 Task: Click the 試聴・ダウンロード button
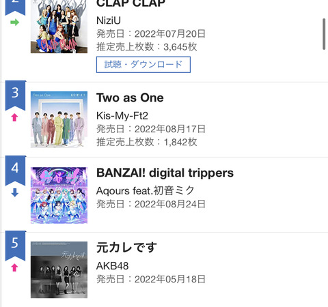[x=143, y=65]
